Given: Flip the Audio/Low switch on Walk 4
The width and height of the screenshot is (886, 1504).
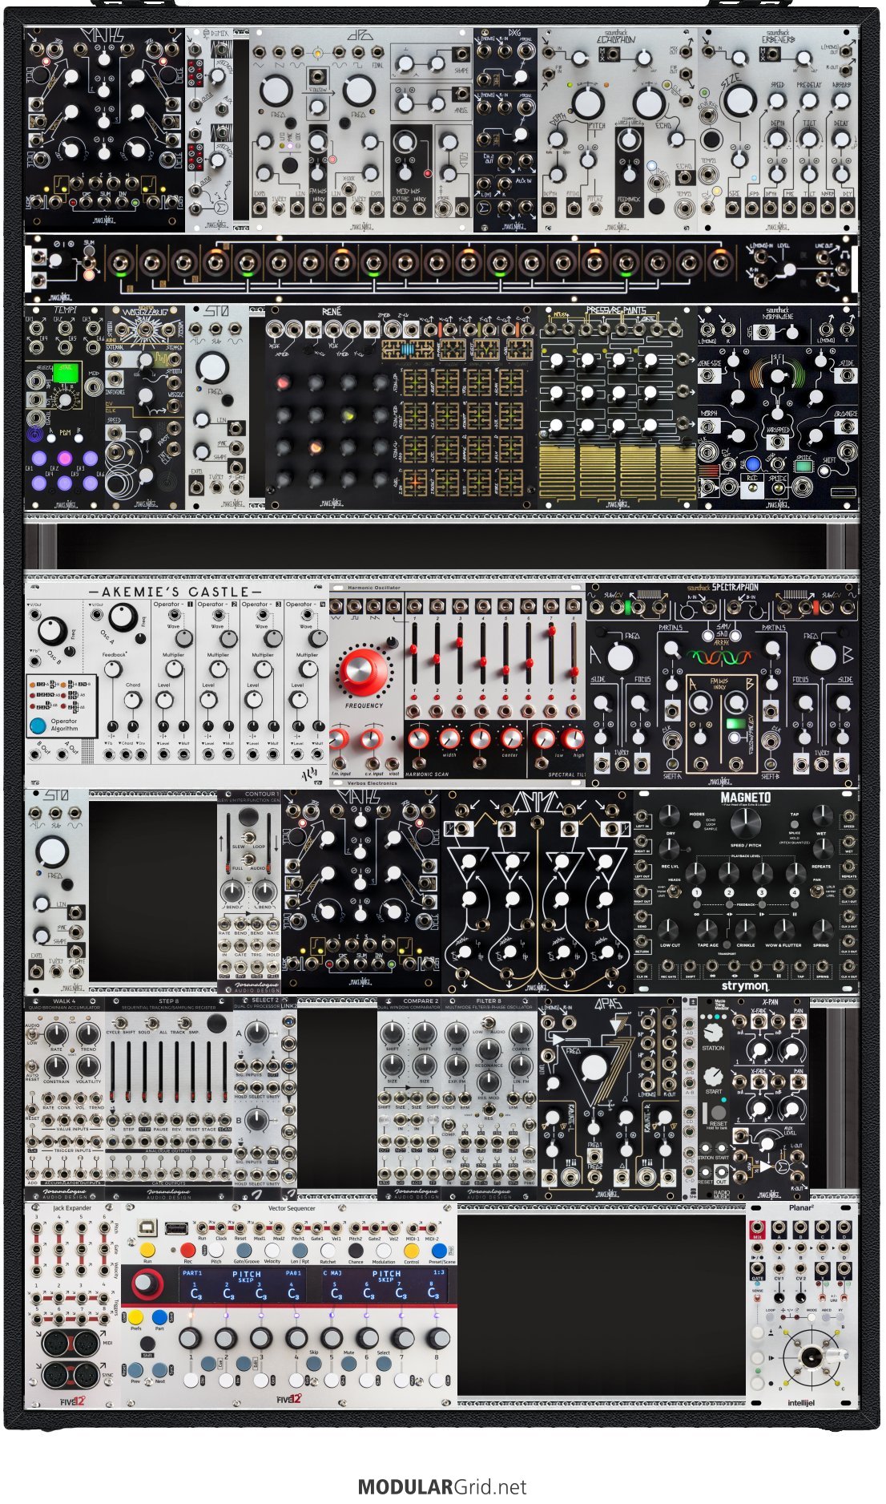Looking at the screenshot, I should (x=34, y=1034).
